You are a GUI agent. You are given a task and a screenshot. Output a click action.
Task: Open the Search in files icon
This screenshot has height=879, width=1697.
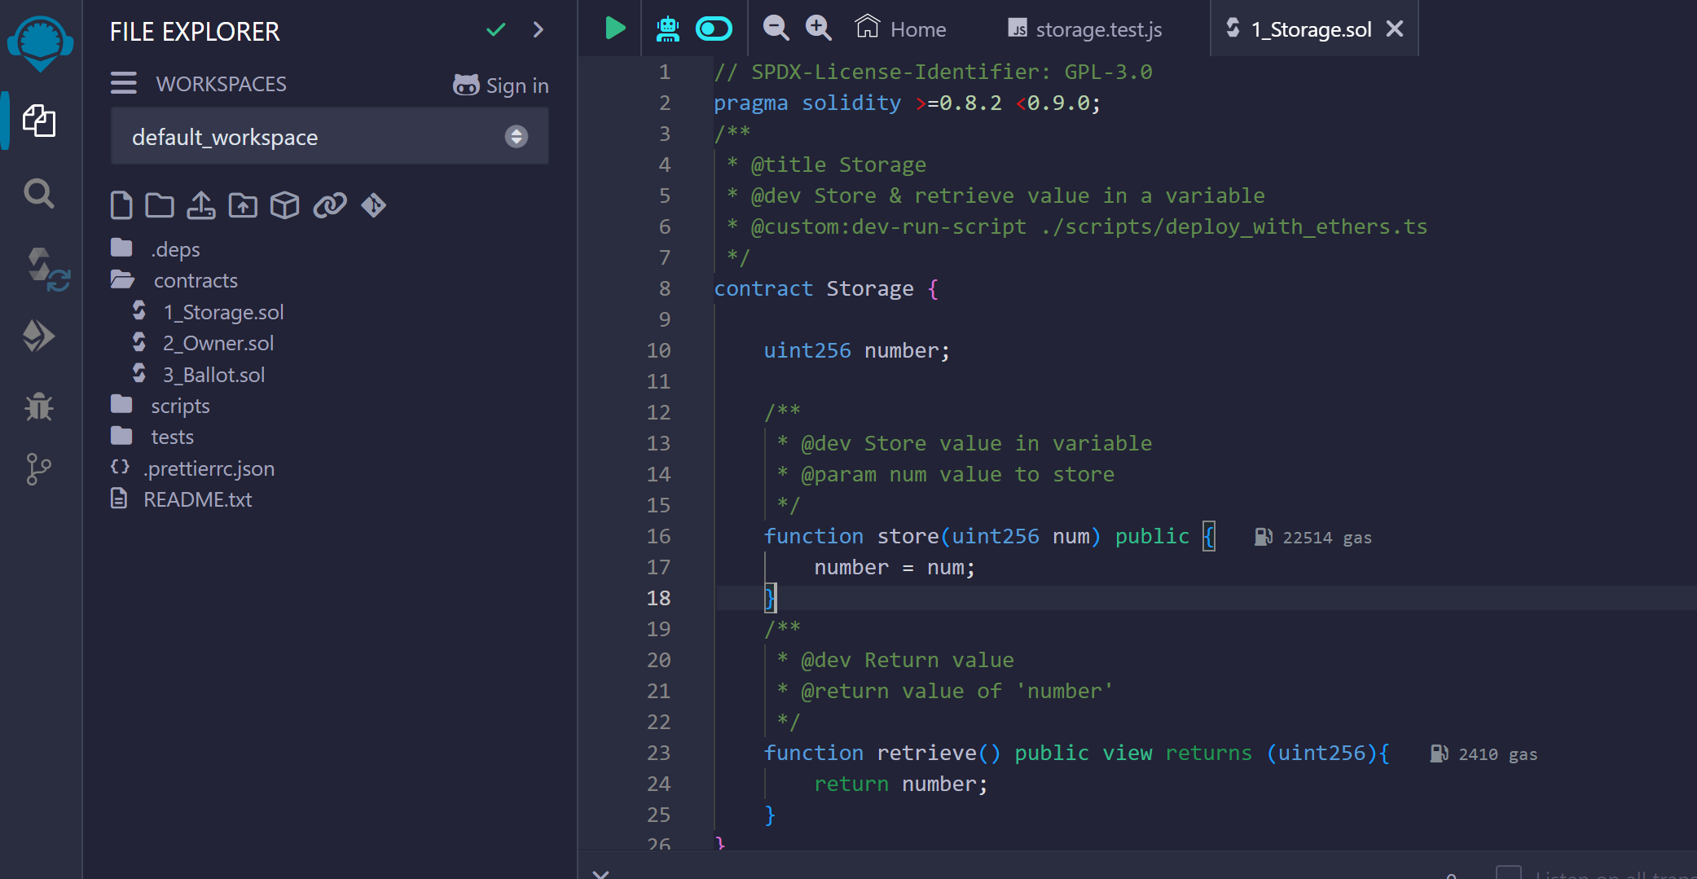39,193
